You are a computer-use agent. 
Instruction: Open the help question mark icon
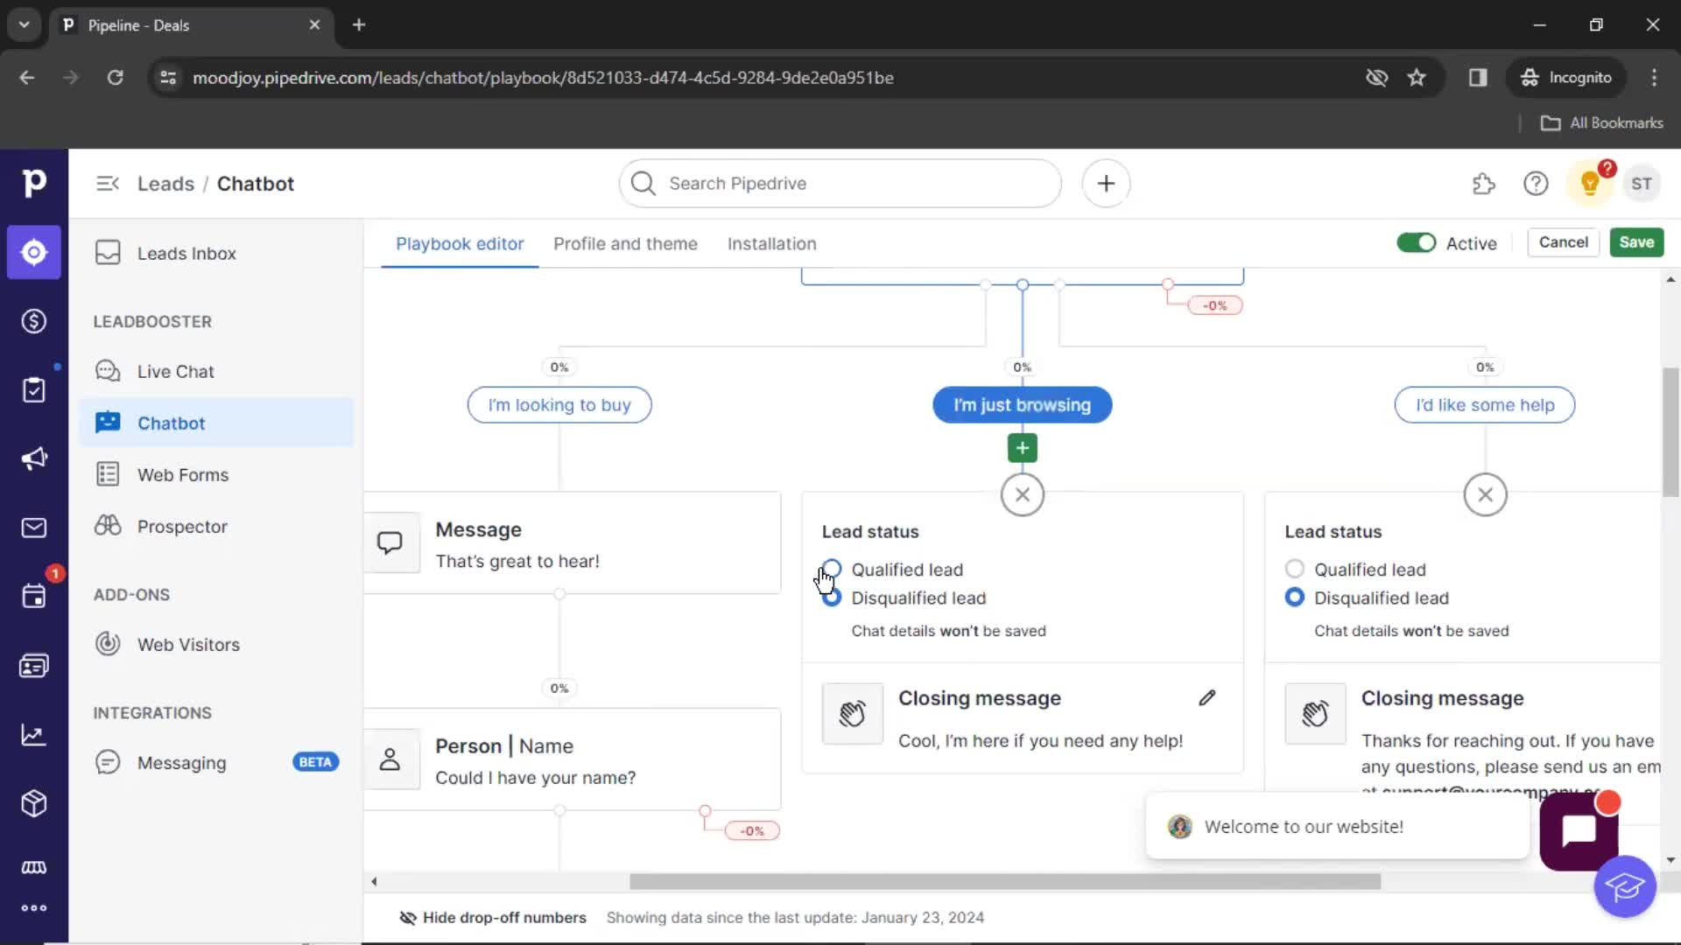tap(1536, 184)
